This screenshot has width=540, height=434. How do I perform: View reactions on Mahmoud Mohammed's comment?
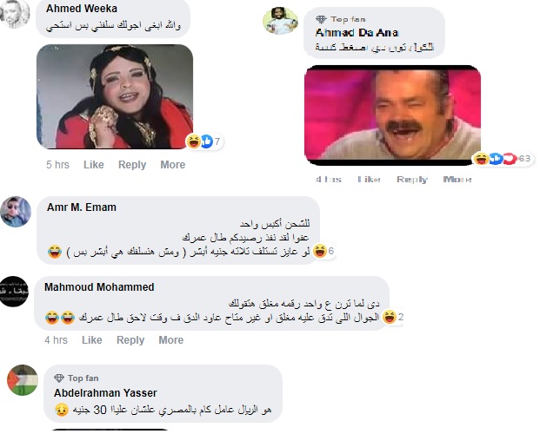(393, 317)
